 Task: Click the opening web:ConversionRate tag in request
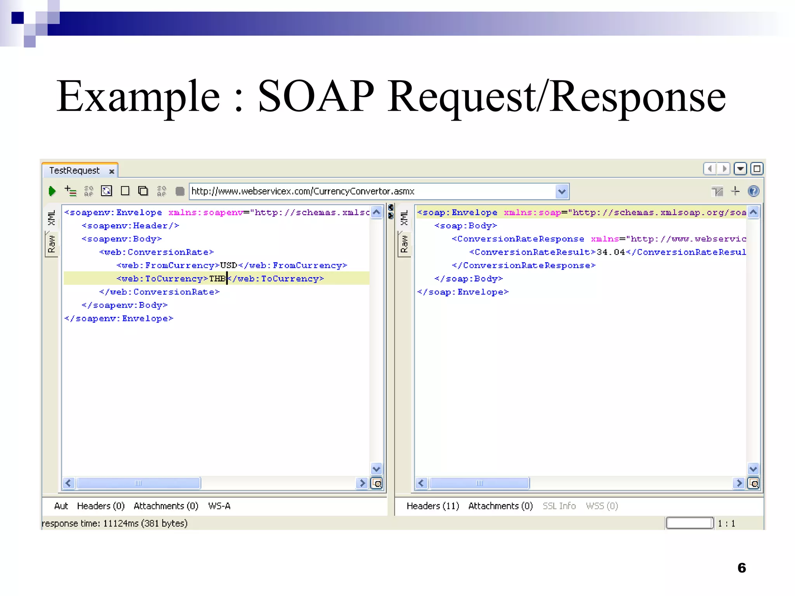(x=156, y=252)
